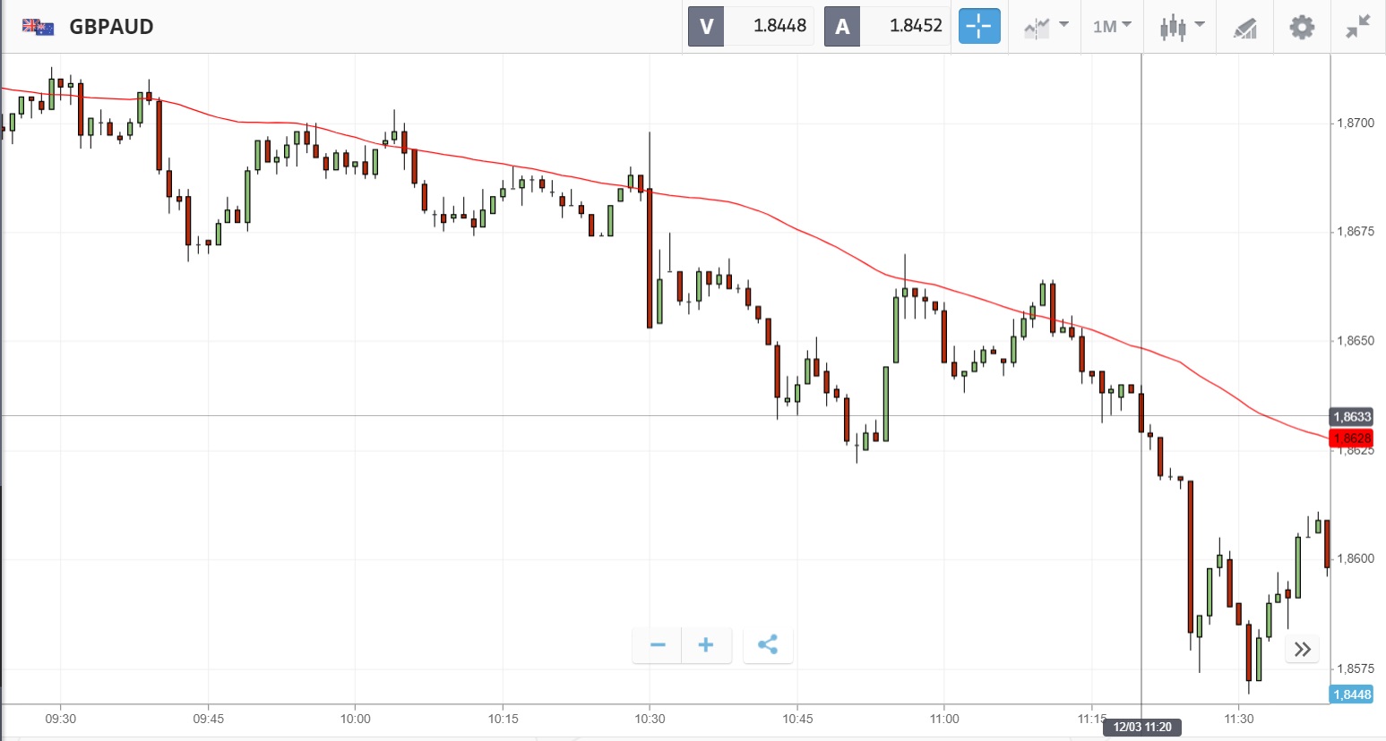The height and width of the screenshot is (741, 1386).
Task: Click the V sell button
Action: 706,26
